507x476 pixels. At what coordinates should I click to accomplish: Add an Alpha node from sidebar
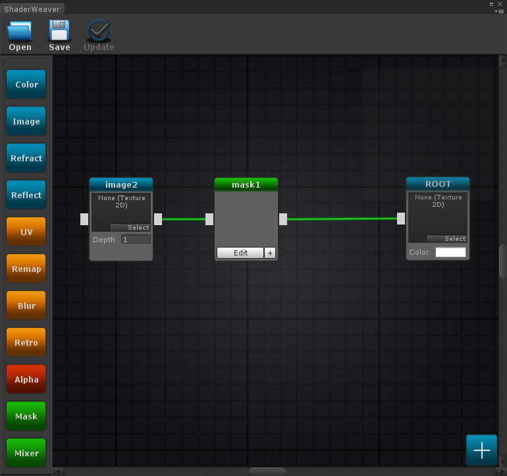(26, 379)
